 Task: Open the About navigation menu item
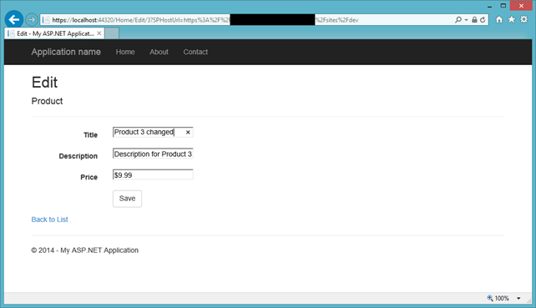[x=159, y=52]
